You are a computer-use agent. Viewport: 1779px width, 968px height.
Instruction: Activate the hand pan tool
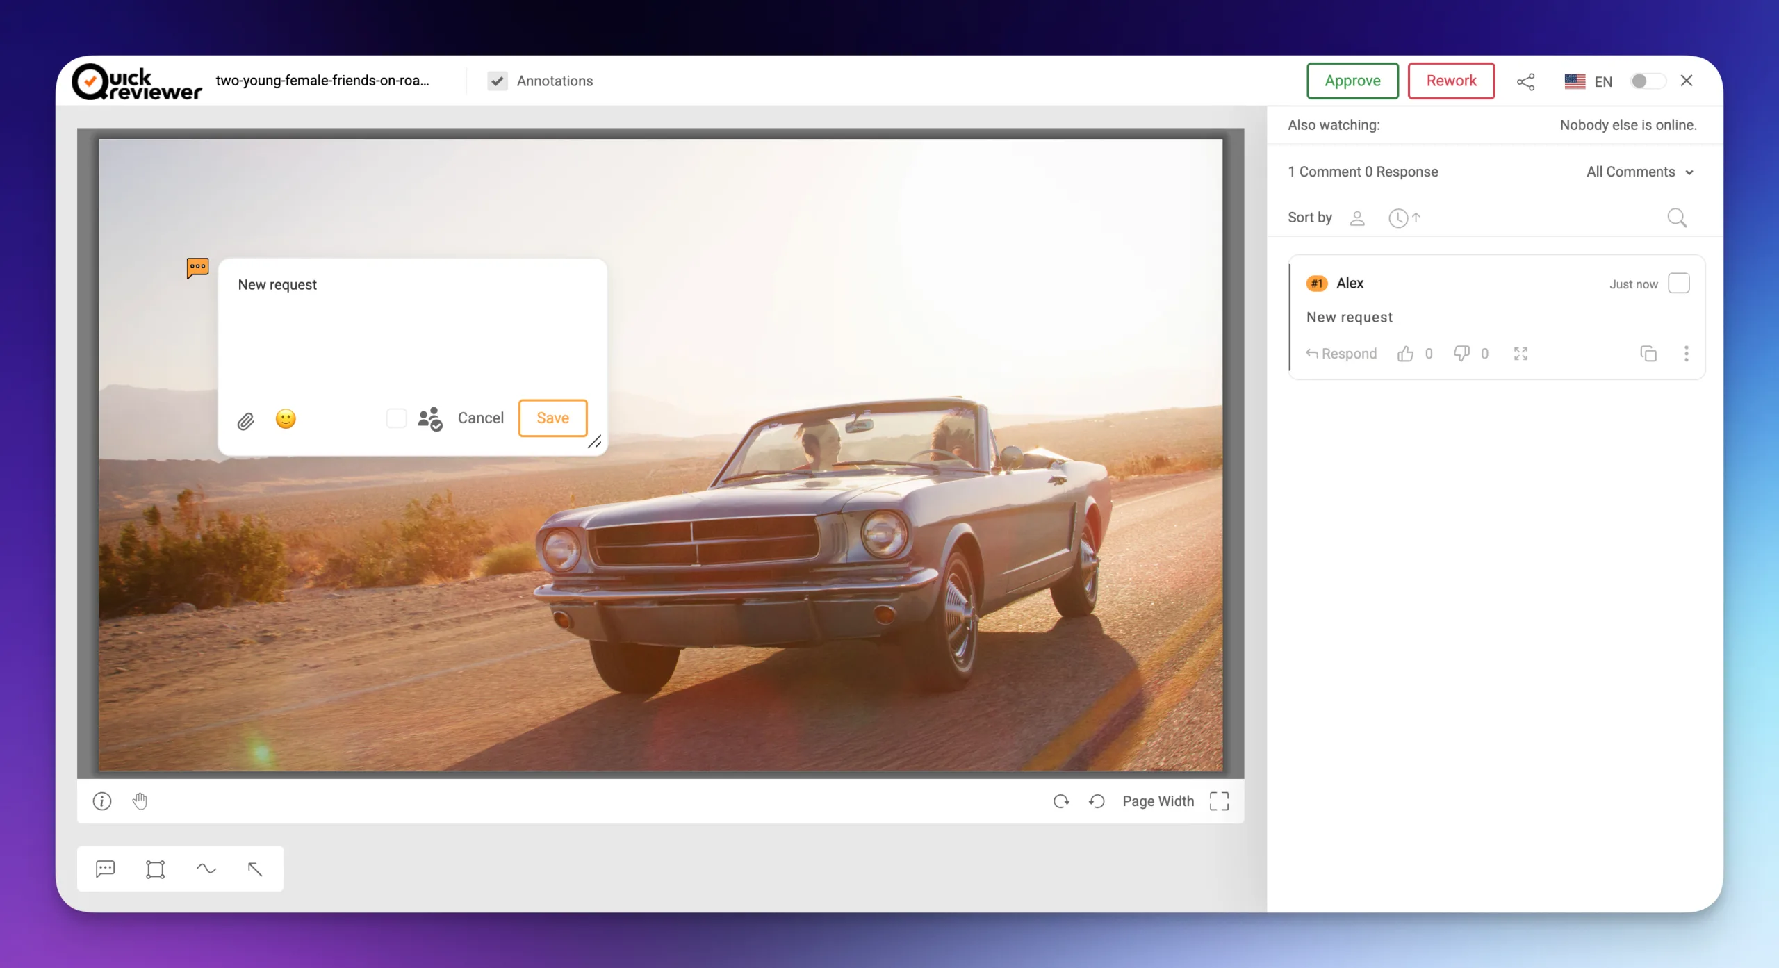click(x=140, y=801)
